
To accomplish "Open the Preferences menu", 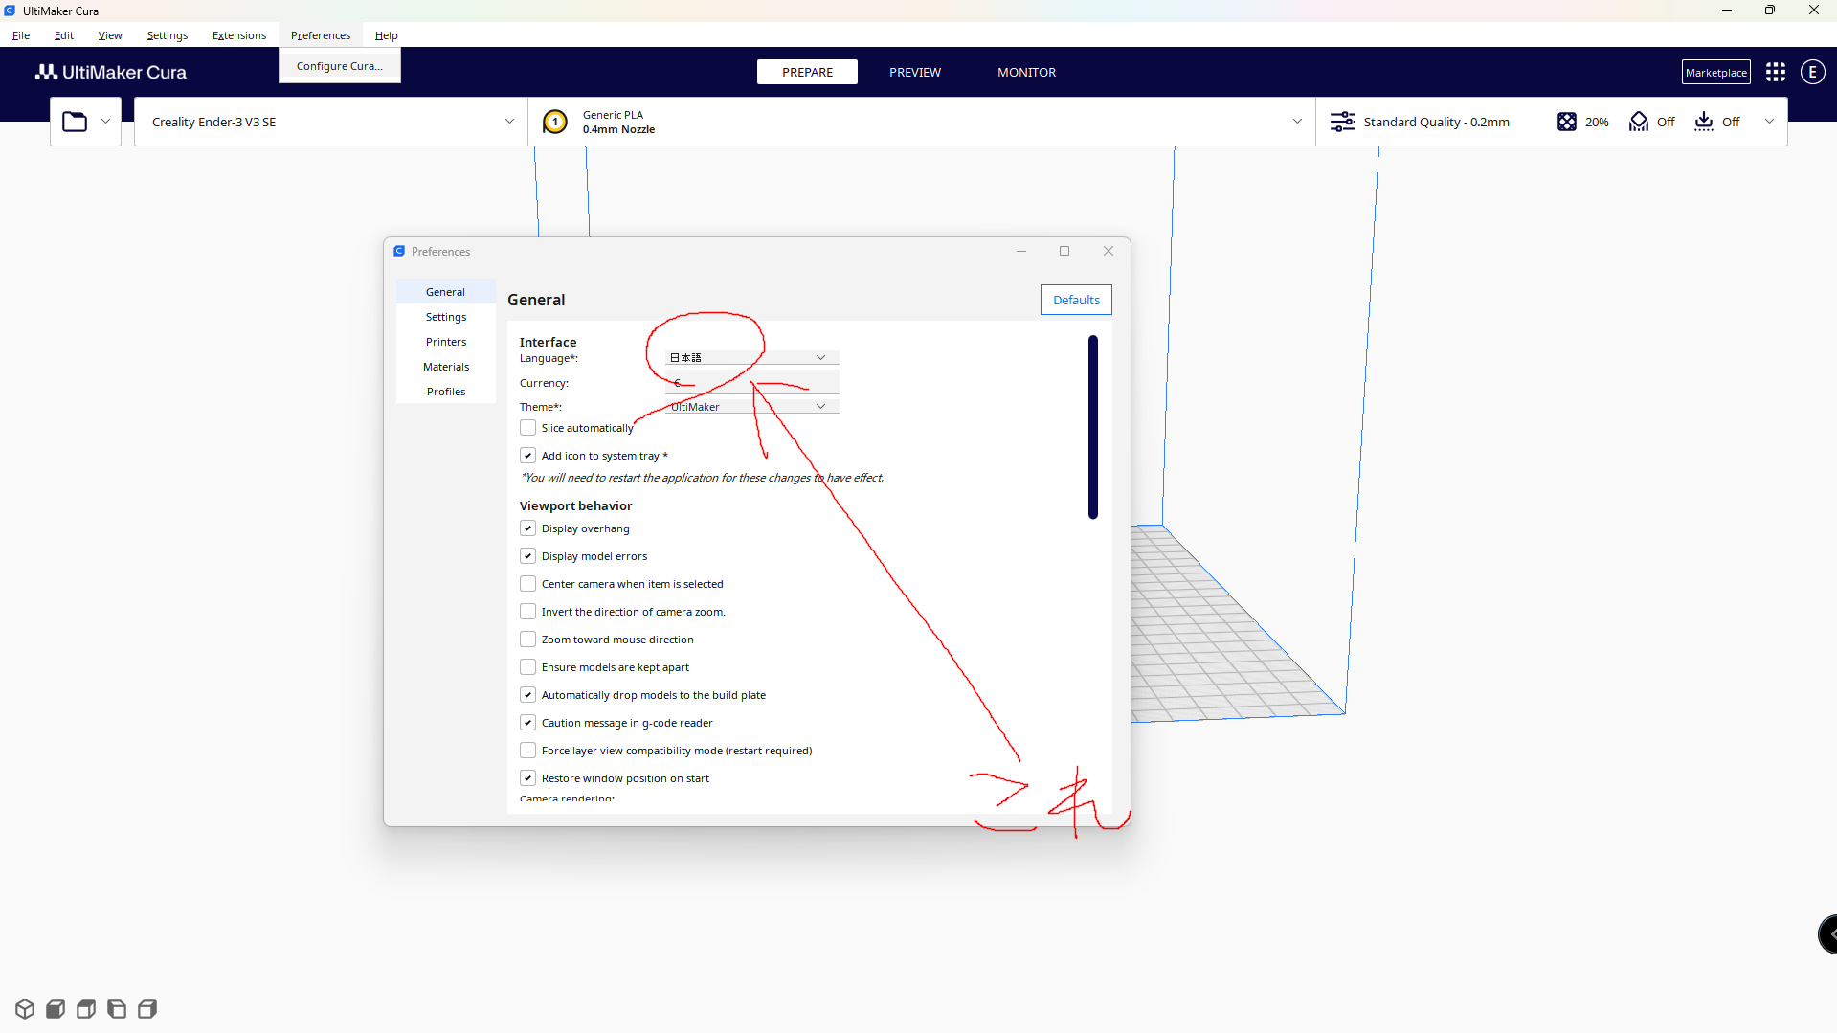I will pos(321,35).
